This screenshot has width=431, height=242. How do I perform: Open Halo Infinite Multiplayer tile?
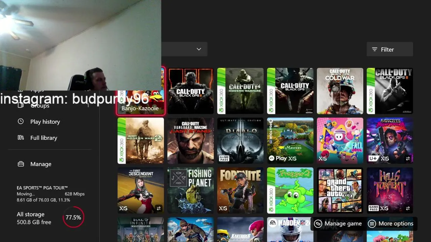coord(141,230)
